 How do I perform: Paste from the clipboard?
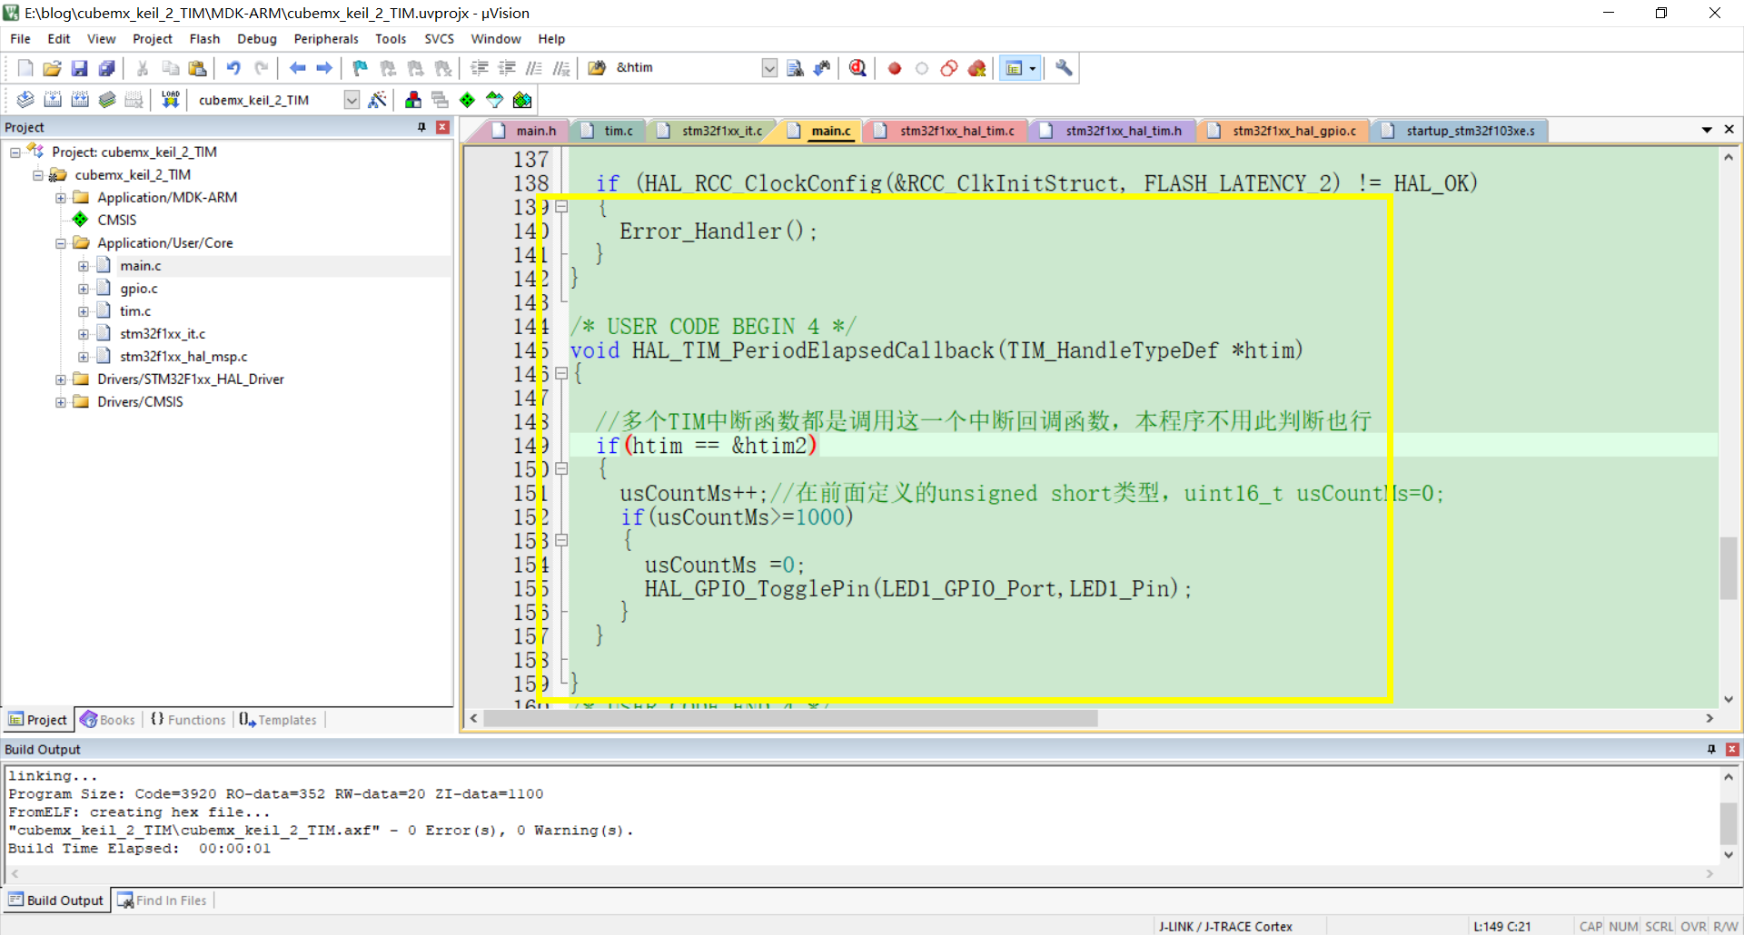coord(197,68)
